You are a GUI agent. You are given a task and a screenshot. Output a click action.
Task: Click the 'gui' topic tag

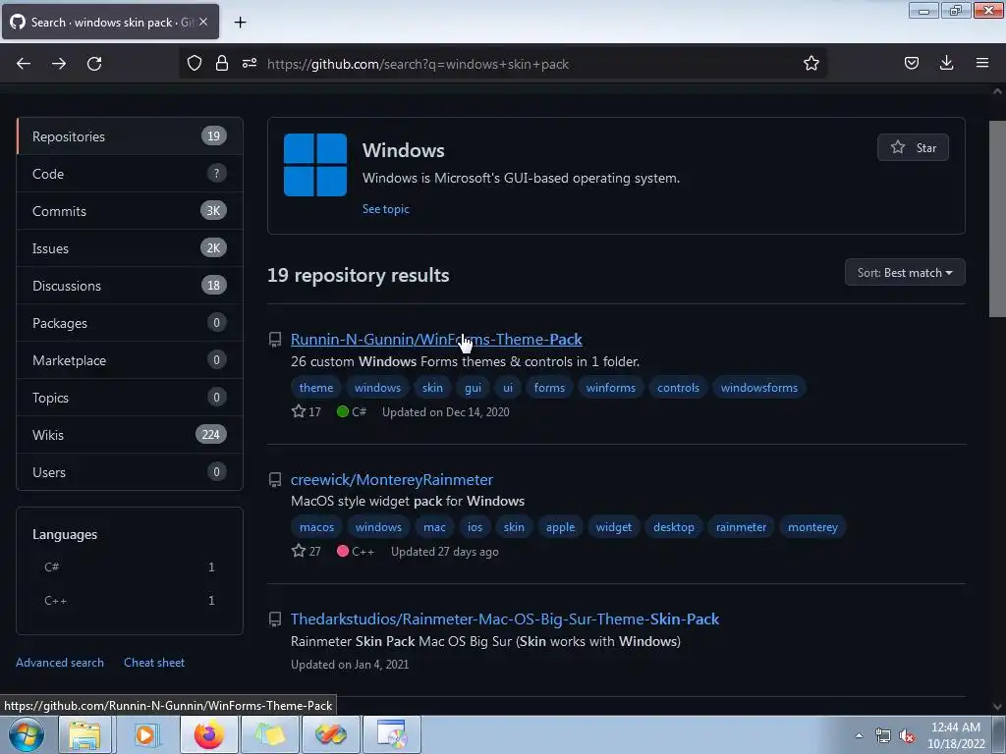point(473,387)
